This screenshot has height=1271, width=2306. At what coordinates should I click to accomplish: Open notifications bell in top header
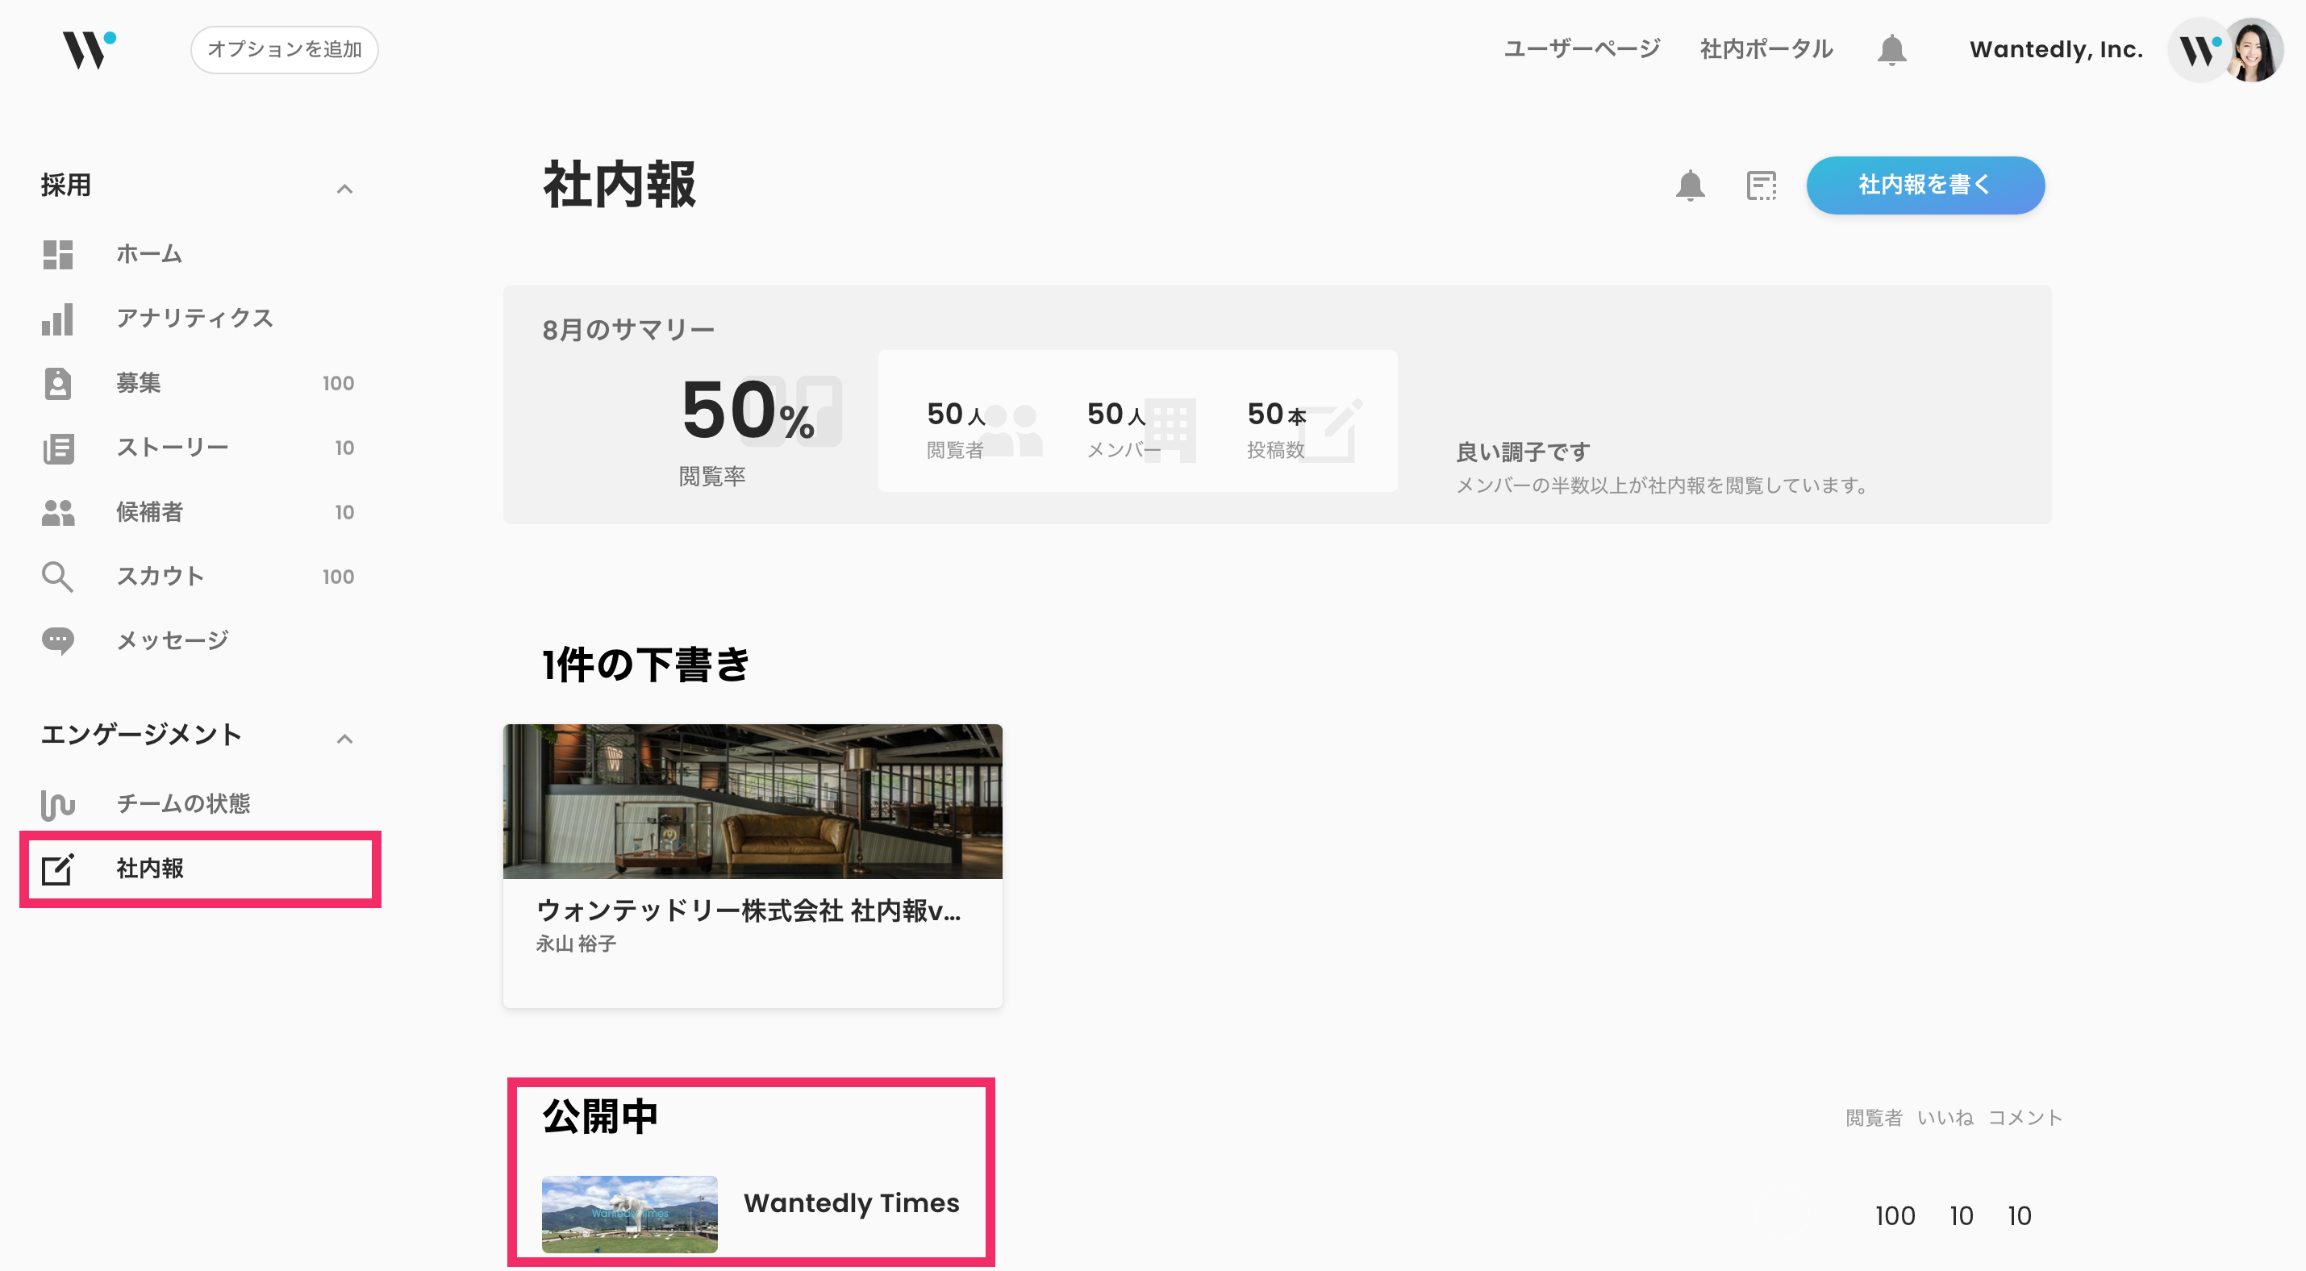point(1891,50)
